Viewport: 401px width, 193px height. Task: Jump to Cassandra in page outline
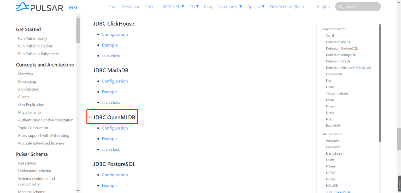pyautogui.click(x=333, y=147)
